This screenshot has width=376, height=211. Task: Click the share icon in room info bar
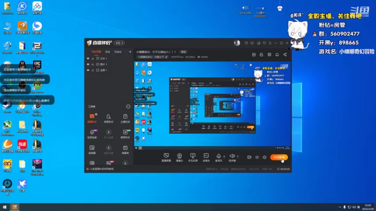285,54
